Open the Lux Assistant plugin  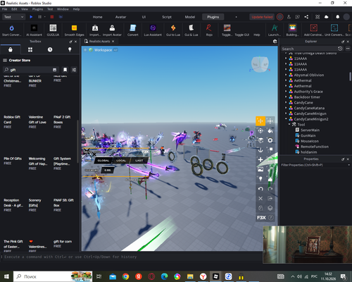click(153, 30)
